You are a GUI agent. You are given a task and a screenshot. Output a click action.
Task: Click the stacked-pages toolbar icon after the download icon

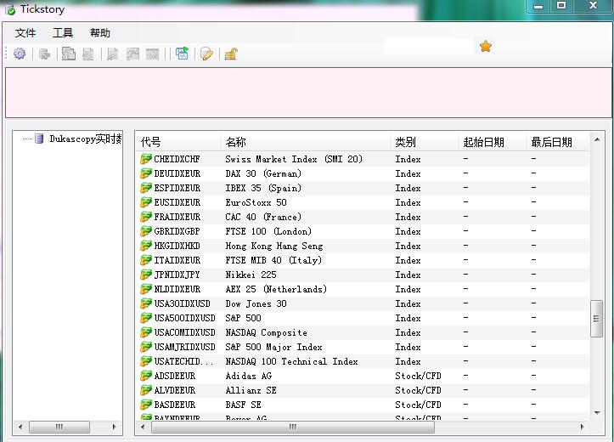[69, 54]
